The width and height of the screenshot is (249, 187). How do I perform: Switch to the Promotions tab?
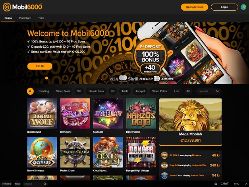[x=25, y=18]
